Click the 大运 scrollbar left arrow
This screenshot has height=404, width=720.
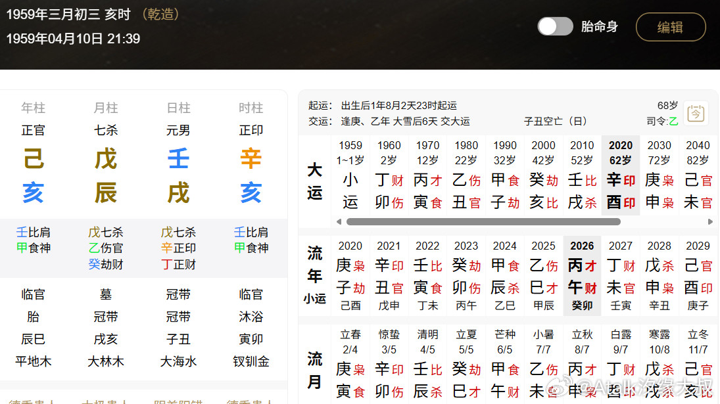pos(339,222)
